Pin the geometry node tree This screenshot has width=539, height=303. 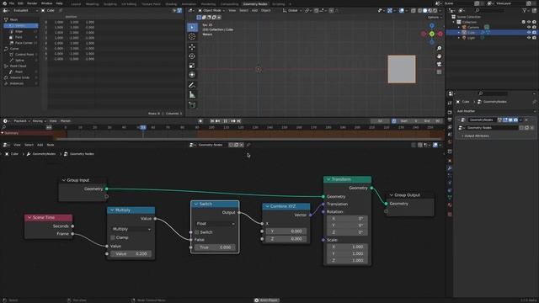248,145
